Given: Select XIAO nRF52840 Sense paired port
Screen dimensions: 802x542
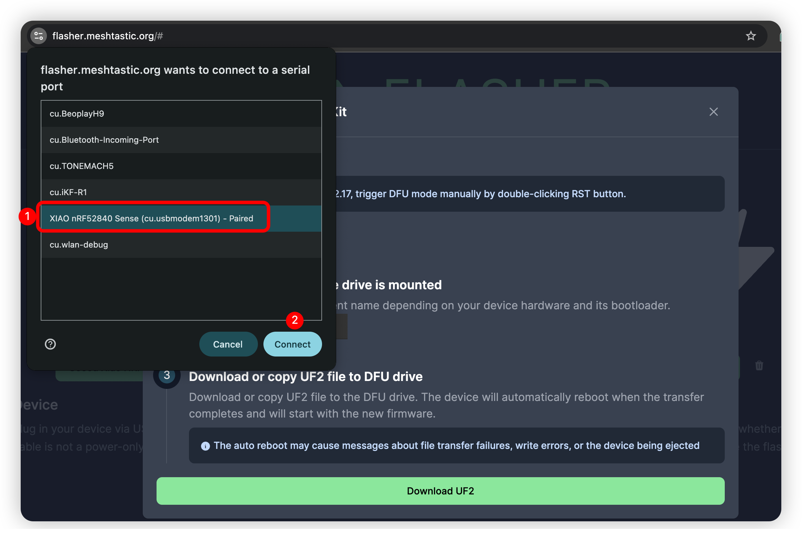Looking at the screenshot, I should point(152,218).
